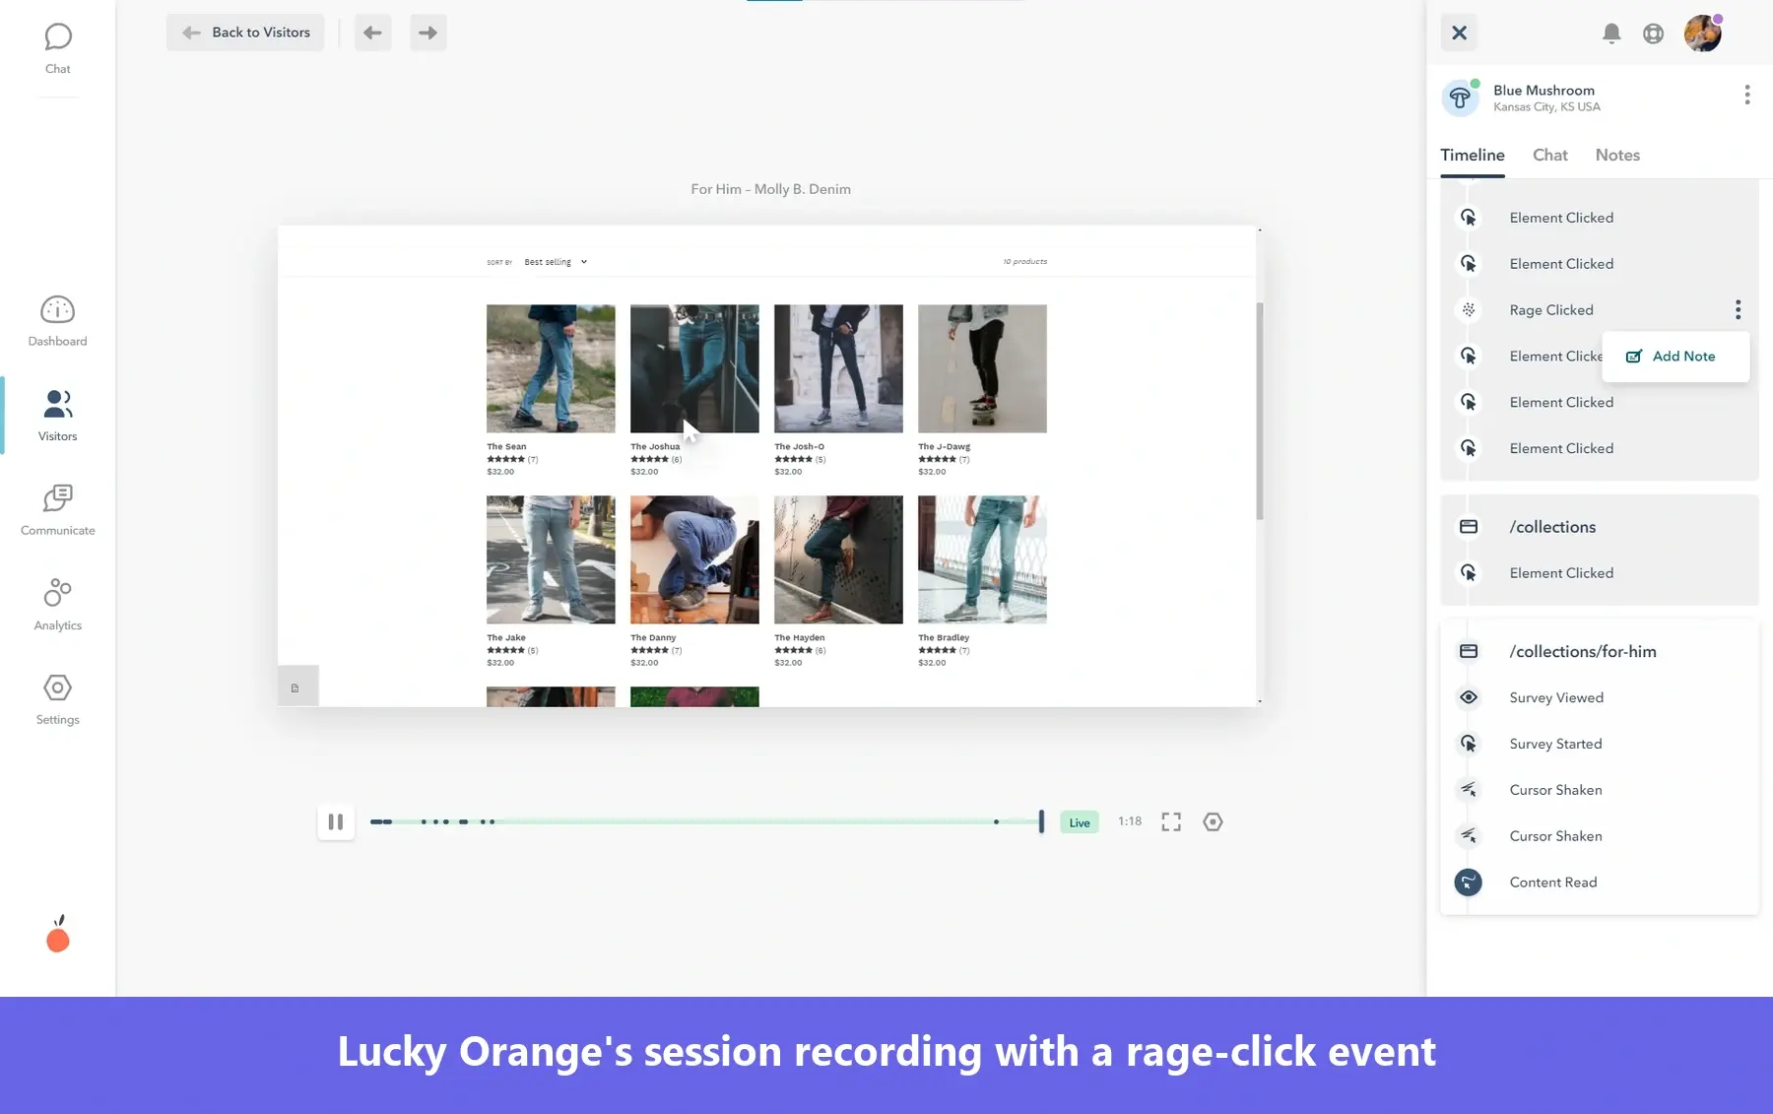Open recording player settings icon

1213,821
